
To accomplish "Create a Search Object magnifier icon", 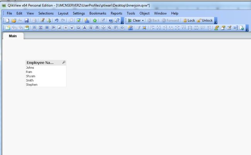I will 110,28.
